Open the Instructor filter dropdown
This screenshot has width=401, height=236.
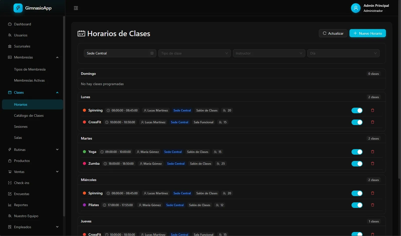click(x=269, y=53)
